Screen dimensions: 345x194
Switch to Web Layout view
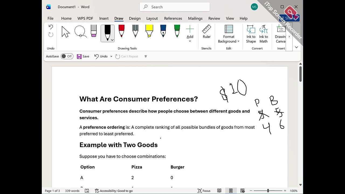coord(243,191)
